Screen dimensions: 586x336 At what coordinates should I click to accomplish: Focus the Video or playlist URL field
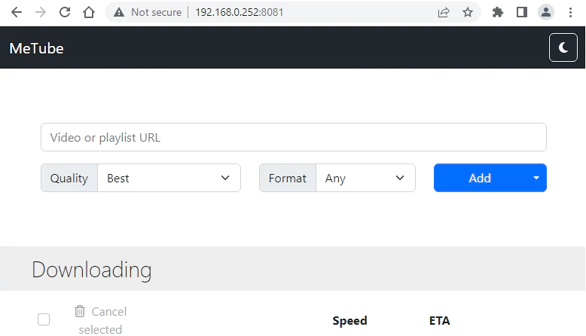coord(293,138)
